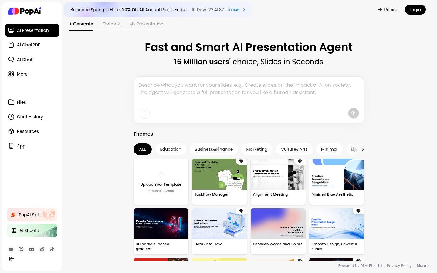Choose the Between Words and Colors theme
The width and height of the screenshot is (437, 273).
[278, 231]
